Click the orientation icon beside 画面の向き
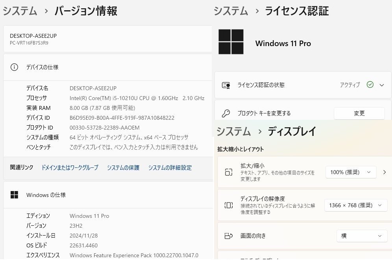Image resolution: width=392 pixels, height=260 pixels. pos(229,236)
